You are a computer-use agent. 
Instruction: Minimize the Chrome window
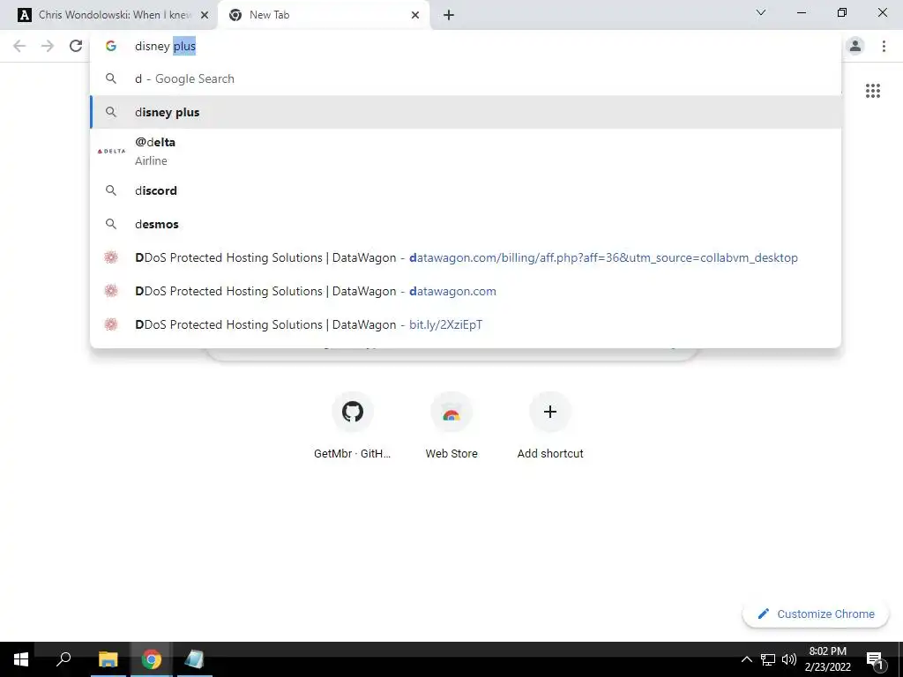(801, 12)
